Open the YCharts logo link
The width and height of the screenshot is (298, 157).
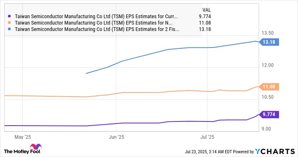(x=275, y=151)
